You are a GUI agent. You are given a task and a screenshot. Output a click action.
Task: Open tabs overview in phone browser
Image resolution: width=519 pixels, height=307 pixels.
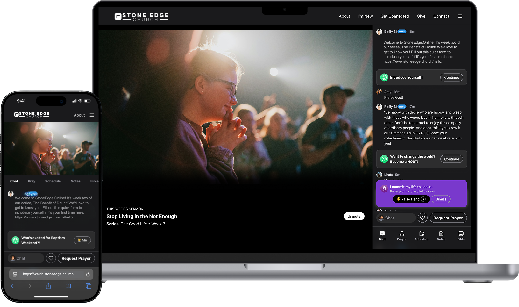click(x=89, y=286)
